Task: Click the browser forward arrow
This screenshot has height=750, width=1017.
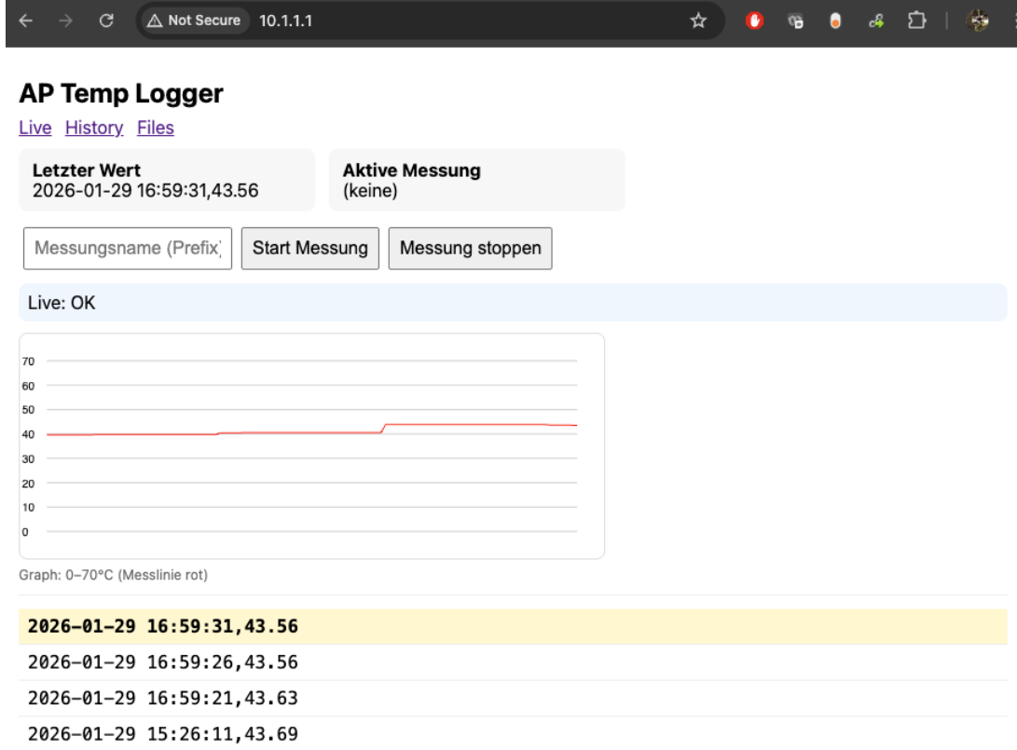Action: (65, 20)
